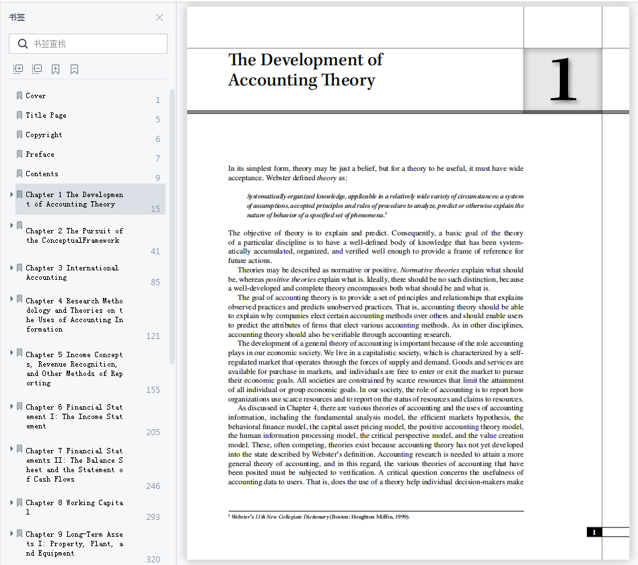Click page number 121 beside Chapter 4
This screenshot has height=565, width=638.
tap(153, 336)
